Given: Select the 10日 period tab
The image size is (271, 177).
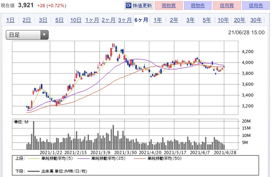Looking at the screenshot, I should click(x=76, y=20).
